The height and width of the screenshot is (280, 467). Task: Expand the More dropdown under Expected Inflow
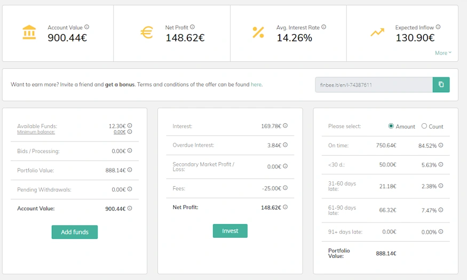[x=443, y=53]
